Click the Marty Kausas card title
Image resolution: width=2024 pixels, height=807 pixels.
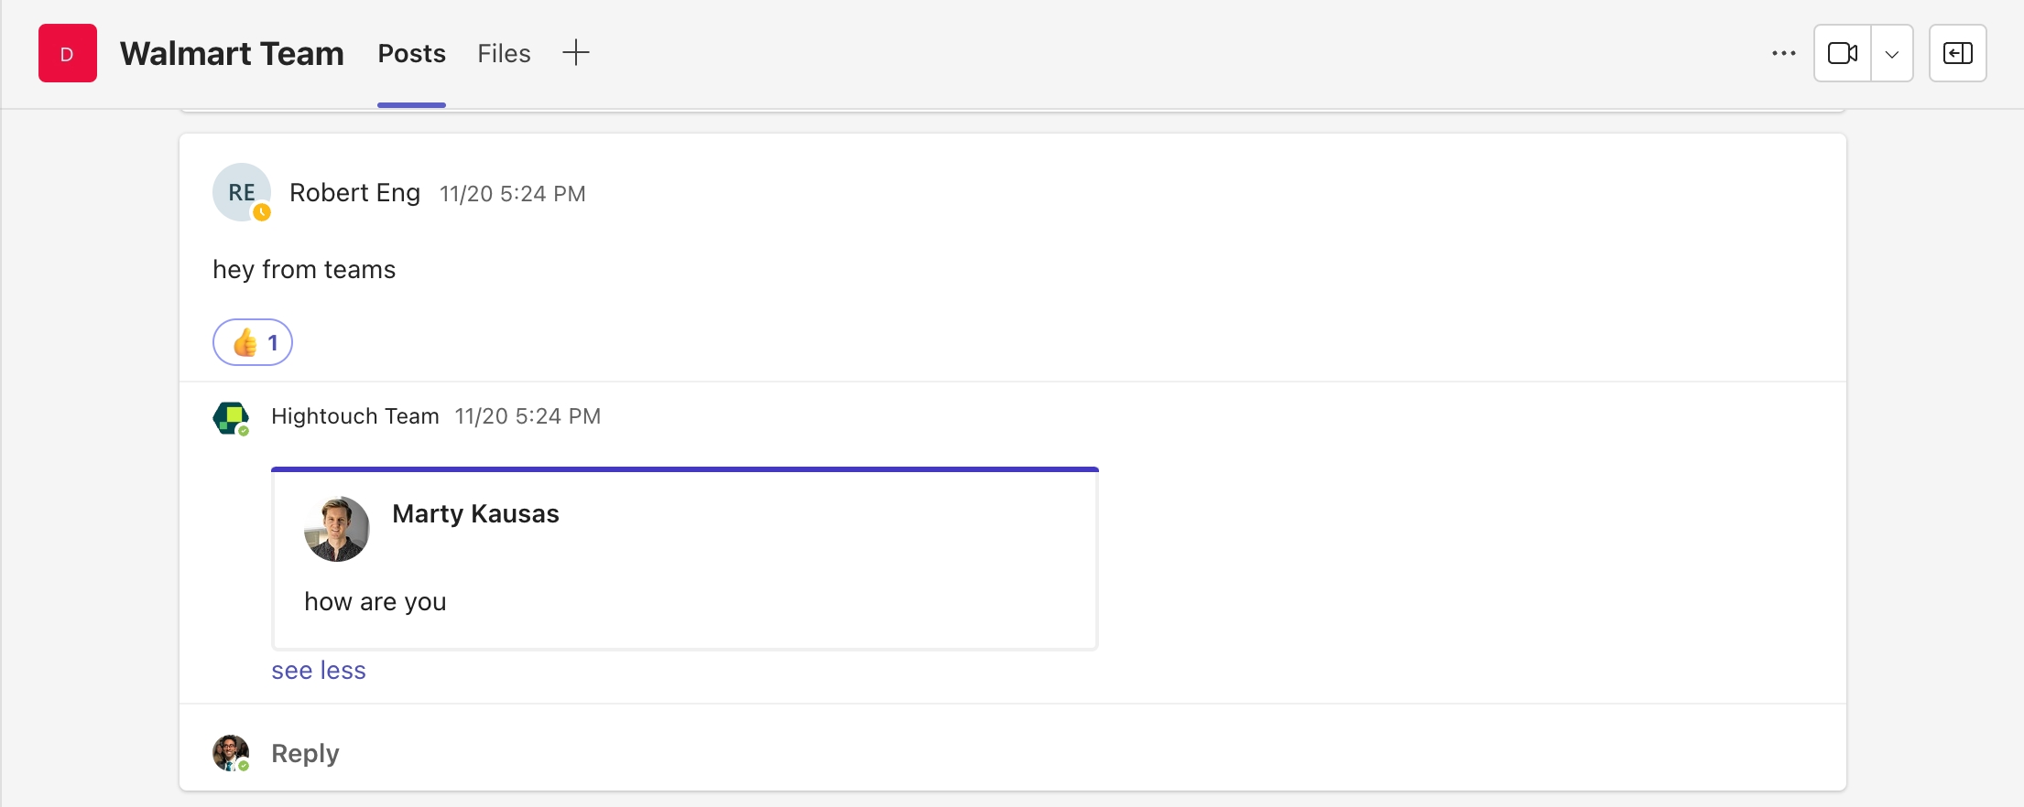(x=475, y=514)
